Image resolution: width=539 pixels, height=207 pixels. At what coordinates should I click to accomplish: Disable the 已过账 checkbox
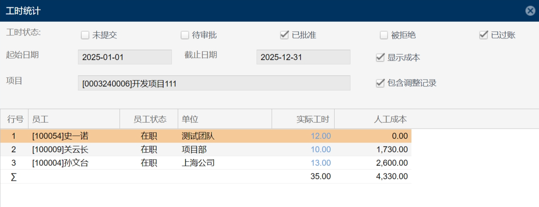483,35
